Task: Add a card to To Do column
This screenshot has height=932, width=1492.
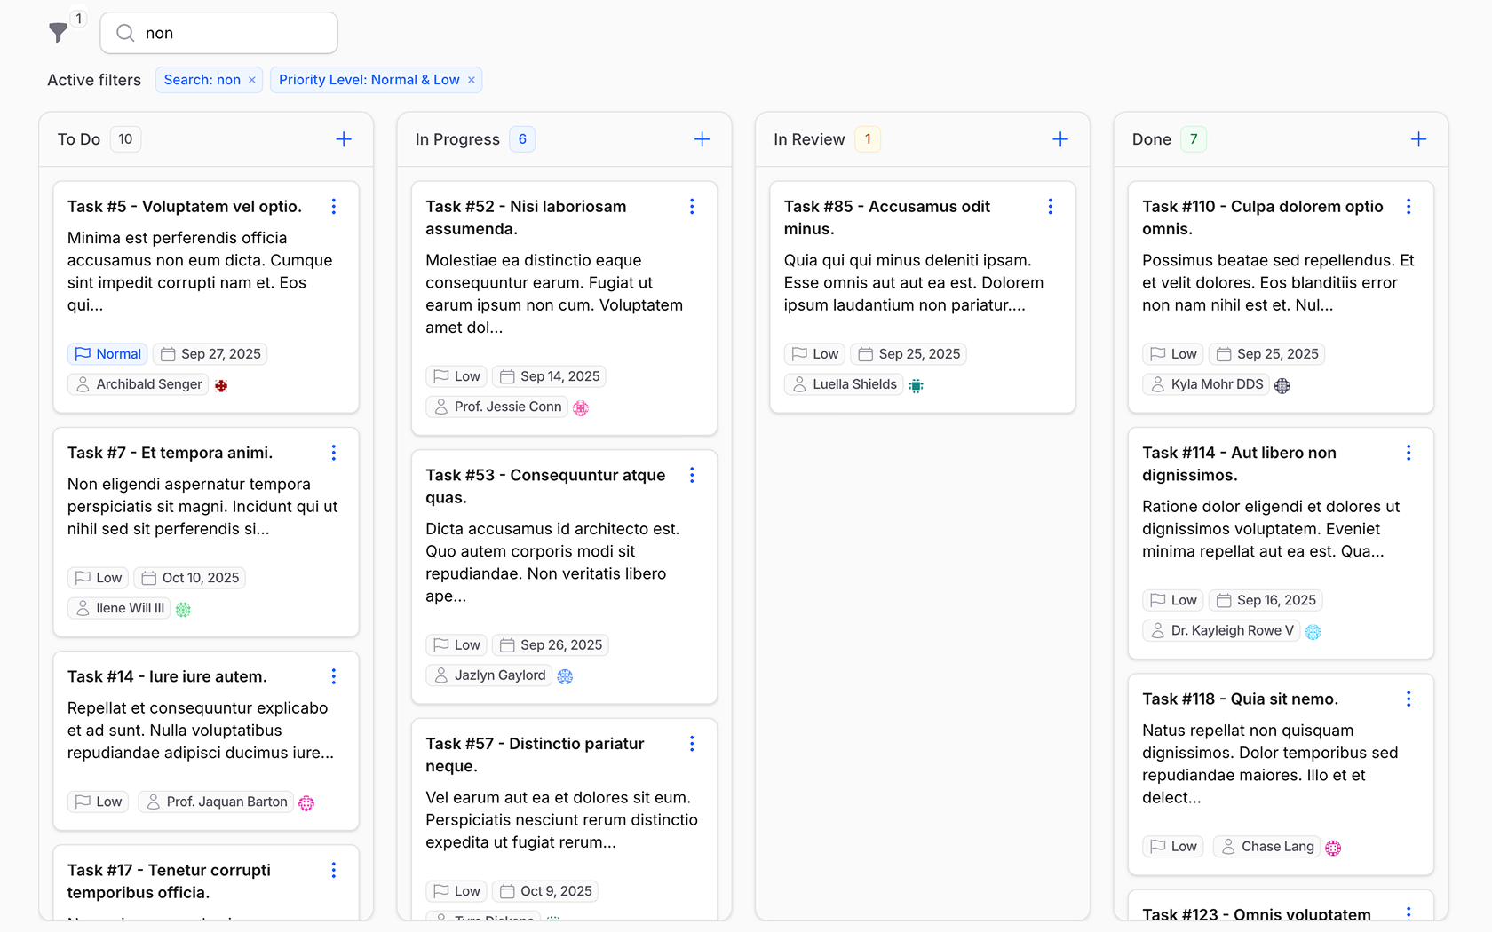Action: (344, 139)
